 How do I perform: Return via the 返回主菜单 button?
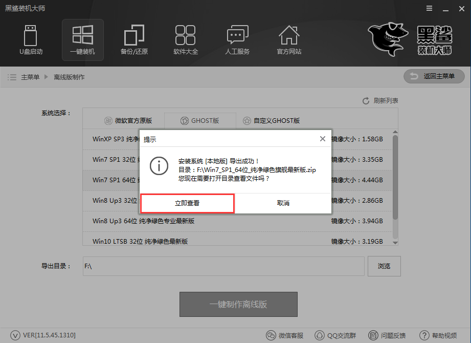[x=434, y=75]
